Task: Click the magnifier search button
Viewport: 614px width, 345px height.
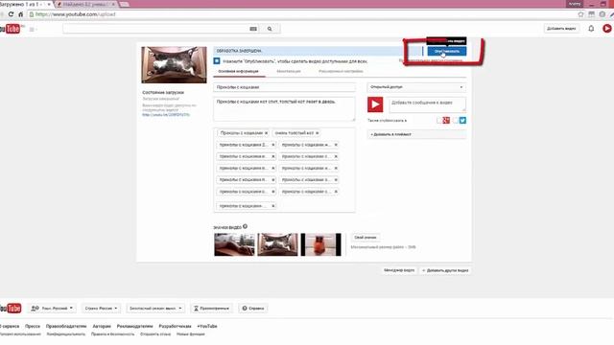Action: point(270,29)
